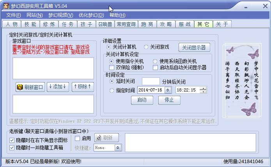Minimize the toolbox window
Screen dimensions: 271x167
coord(246,7)
